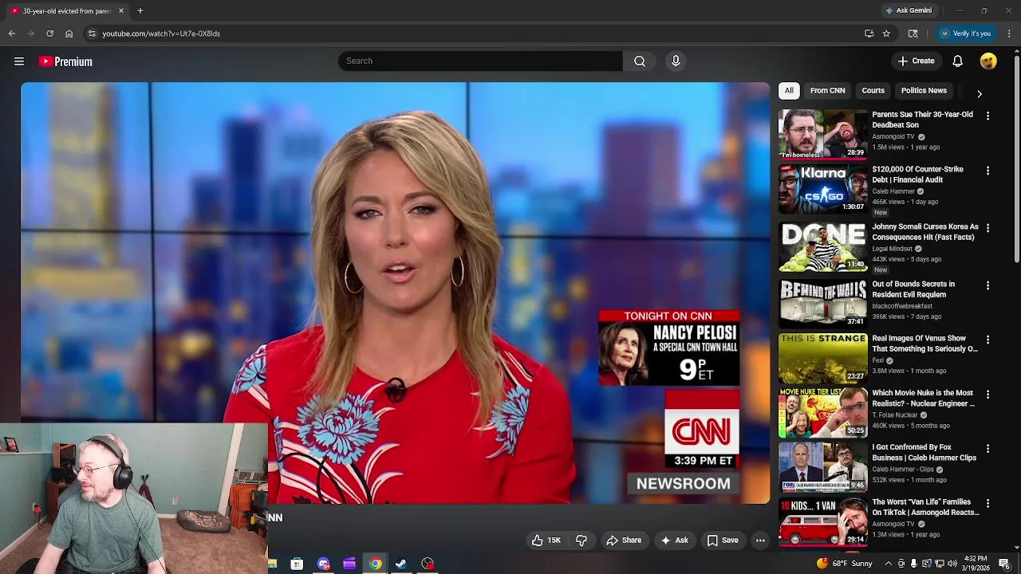This screenshot has height=574, width=1021.
Task: Click the search magnifier button
Action: coord(640,61)
